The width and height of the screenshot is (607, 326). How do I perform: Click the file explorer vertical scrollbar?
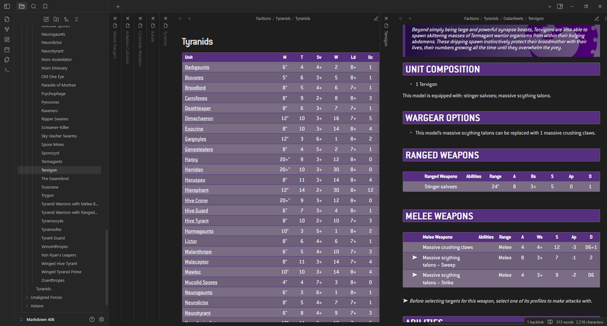(x=106, y=267)
